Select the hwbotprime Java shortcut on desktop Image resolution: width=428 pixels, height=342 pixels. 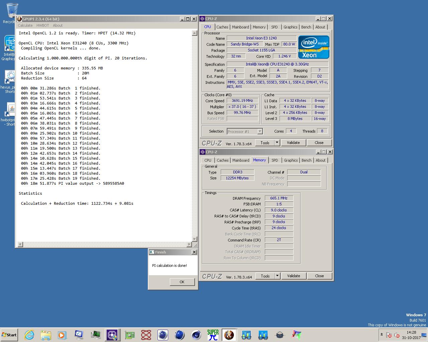tap(9, 114)
